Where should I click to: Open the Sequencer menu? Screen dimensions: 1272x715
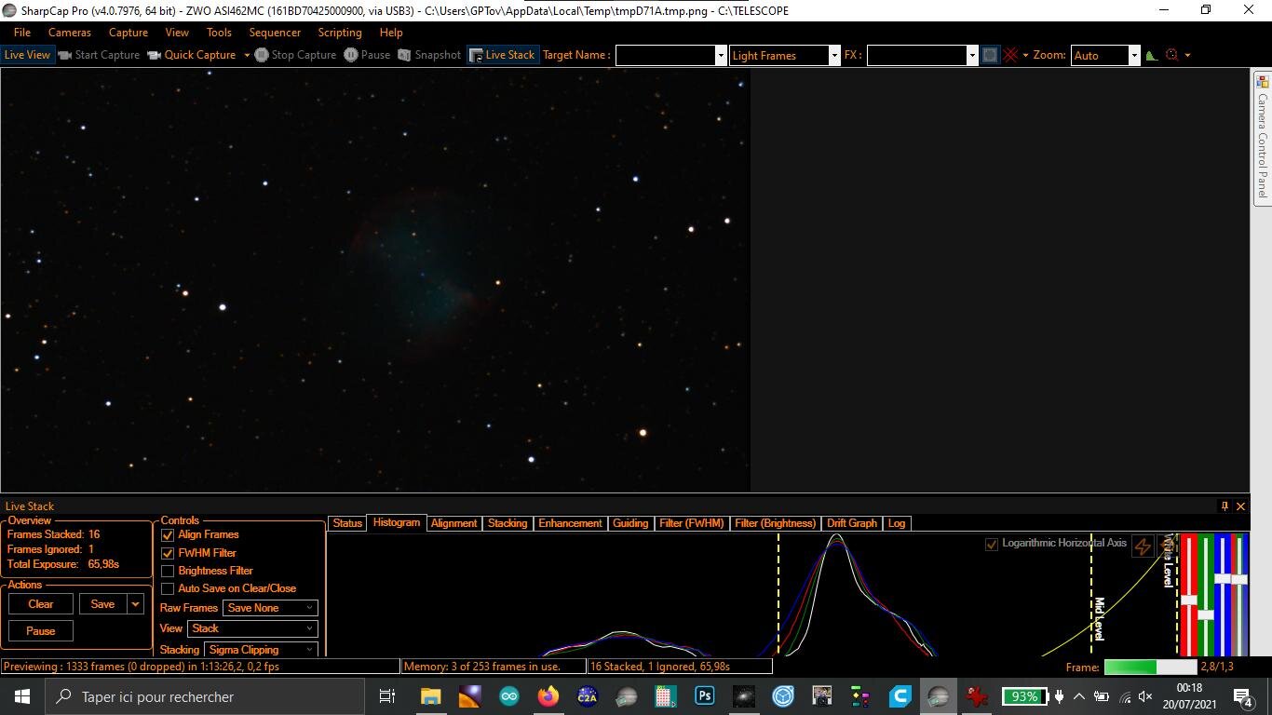click(275, 32)
